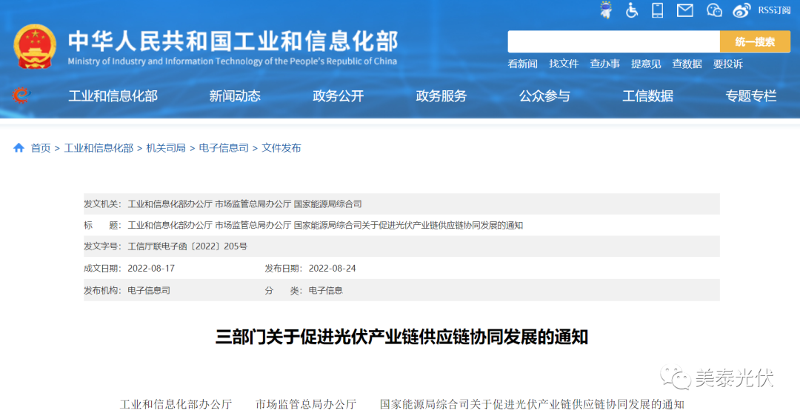Viewport: 800px width, 413px height.
Task: Select the 看新闻 search option
Action: click(522, 64)
